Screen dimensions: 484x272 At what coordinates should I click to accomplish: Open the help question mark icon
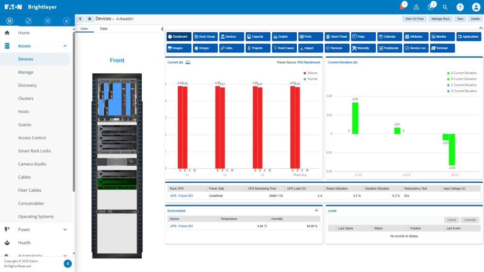coord(460,7)
